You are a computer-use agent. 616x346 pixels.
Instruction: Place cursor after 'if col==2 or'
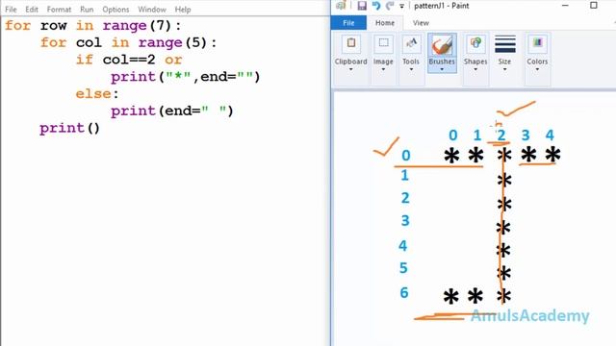[183, 60]
